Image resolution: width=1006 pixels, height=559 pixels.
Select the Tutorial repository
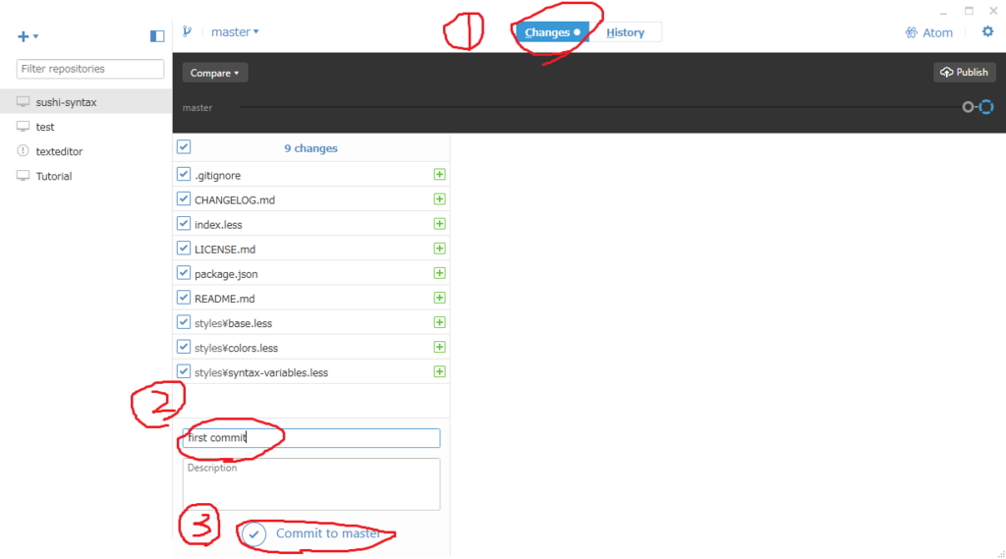pyautogui.click(x=86, y=176)
